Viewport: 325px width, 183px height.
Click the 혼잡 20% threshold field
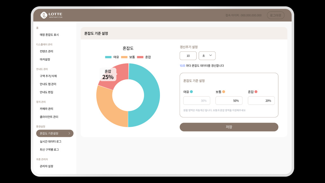[x=261, y=101]
